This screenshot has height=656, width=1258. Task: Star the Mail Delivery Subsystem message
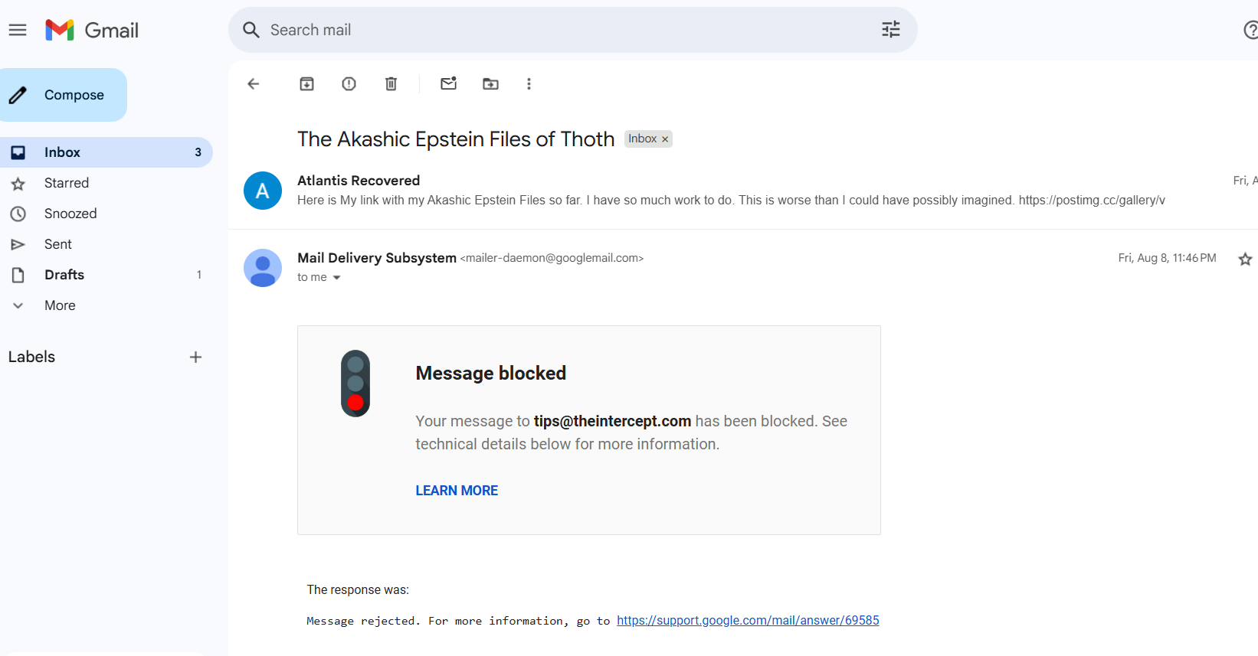click(1245, 259)
